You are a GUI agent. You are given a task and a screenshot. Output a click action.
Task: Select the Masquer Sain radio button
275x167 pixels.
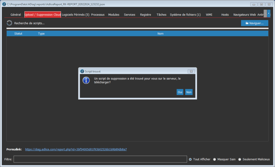215,159
